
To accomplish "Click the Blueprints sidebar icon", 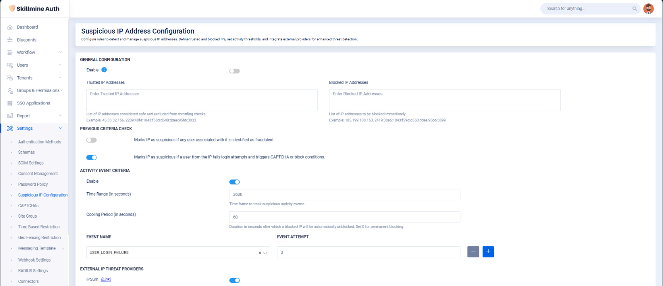I will point(10,40).
